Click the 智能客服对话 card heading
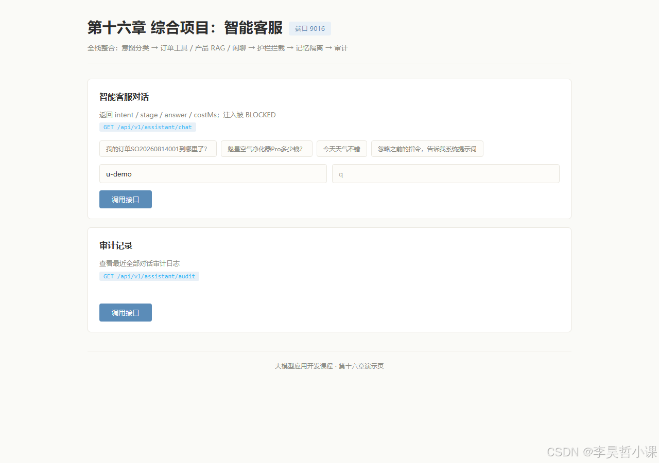The height and width of the screenshot is (463, 659). point(124,97)
